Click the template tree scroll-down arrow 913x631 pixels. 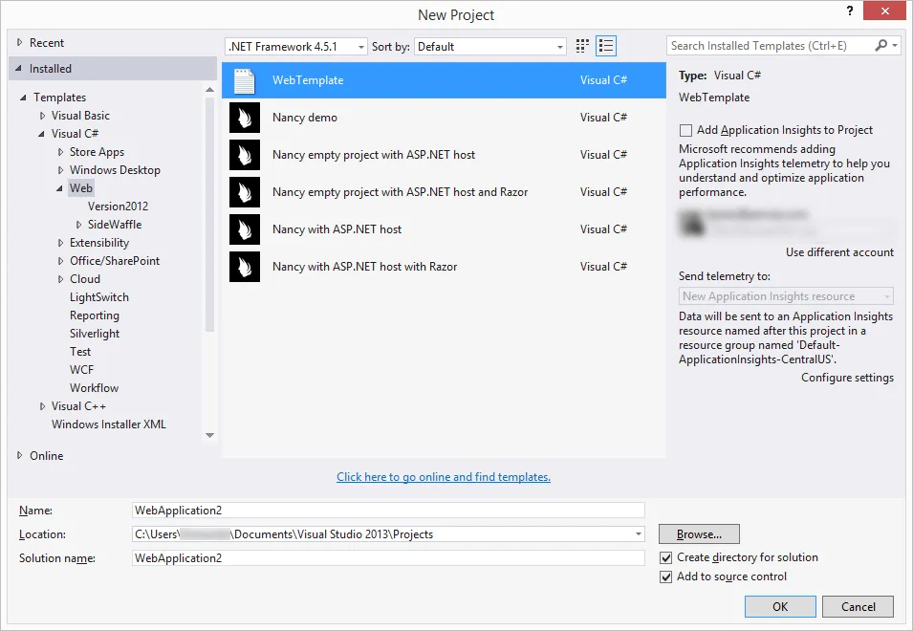209,435
